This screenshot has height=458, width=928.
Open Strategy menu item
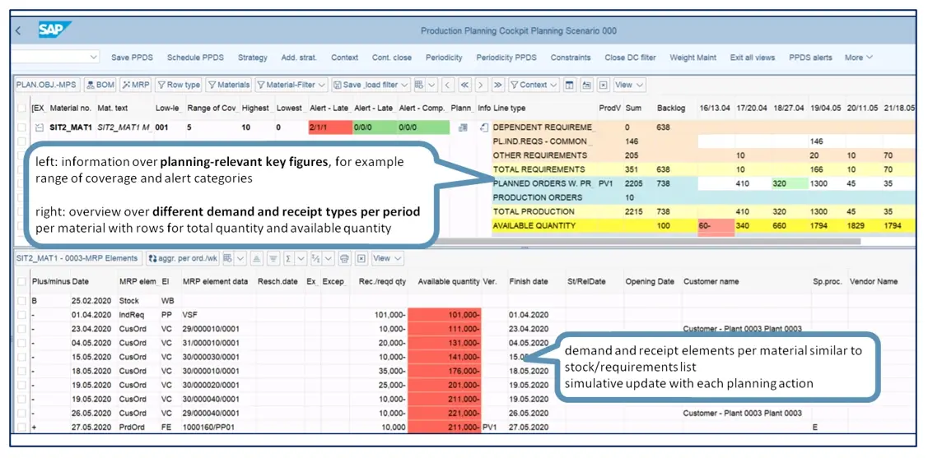(x=253, y=58)
